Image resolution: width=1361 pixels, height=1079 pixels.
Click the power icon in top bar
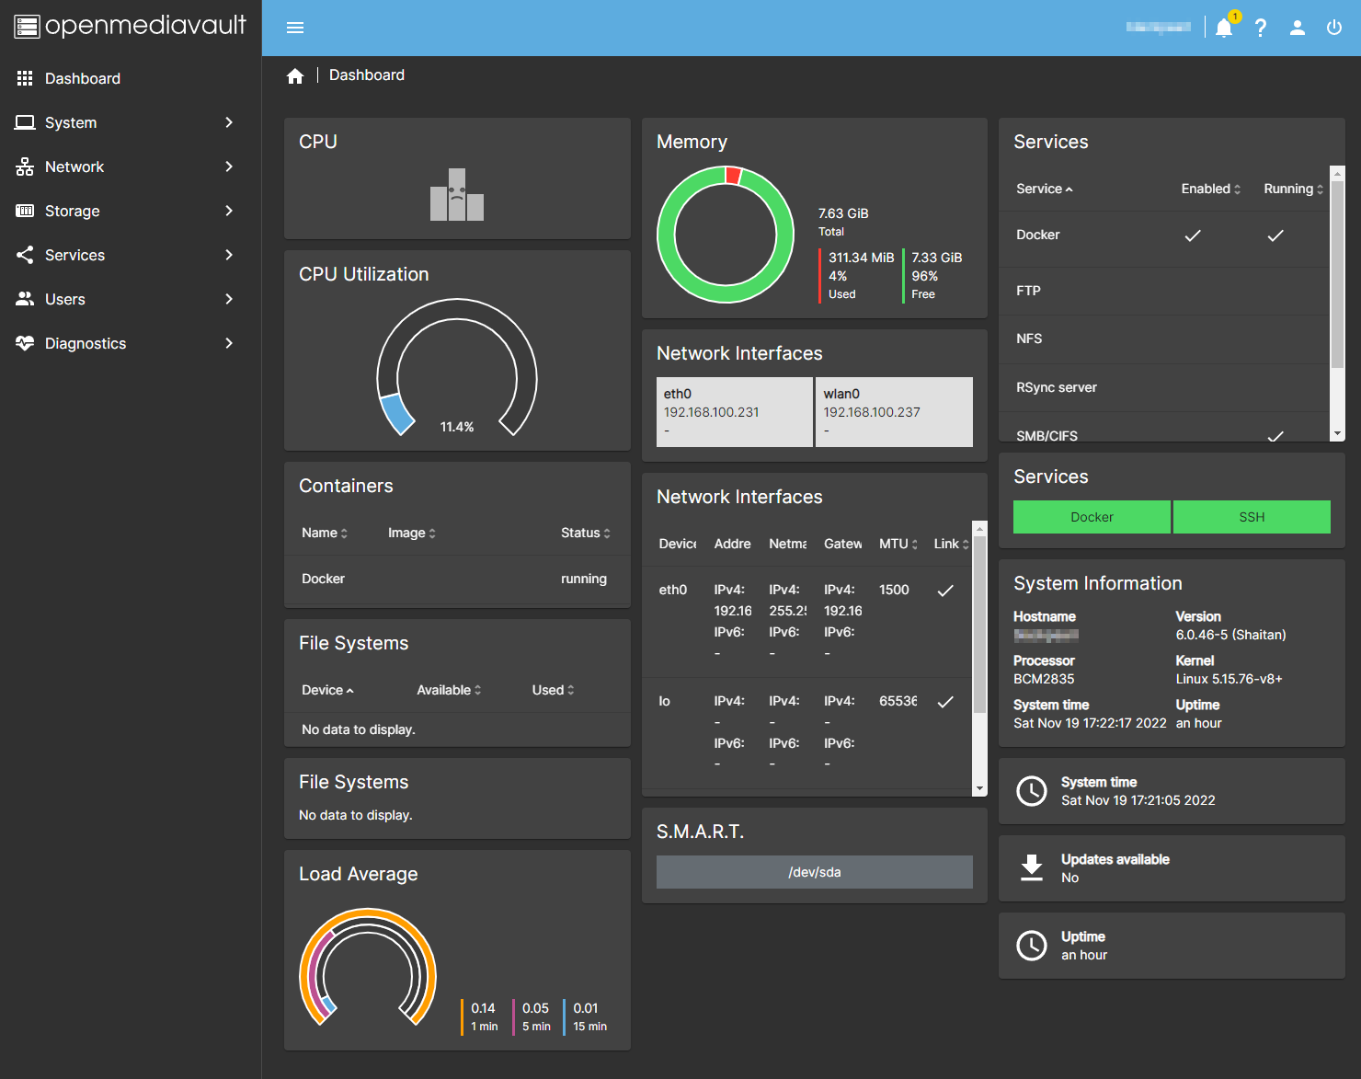[x=1334, y=28]
